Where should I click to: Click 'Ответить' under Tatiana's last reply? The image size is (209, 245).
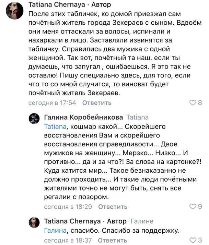(113, 240)
